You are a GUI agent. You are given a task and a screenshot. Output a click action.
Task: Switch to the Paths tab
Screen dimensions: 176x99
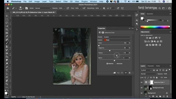pos(158,66)
